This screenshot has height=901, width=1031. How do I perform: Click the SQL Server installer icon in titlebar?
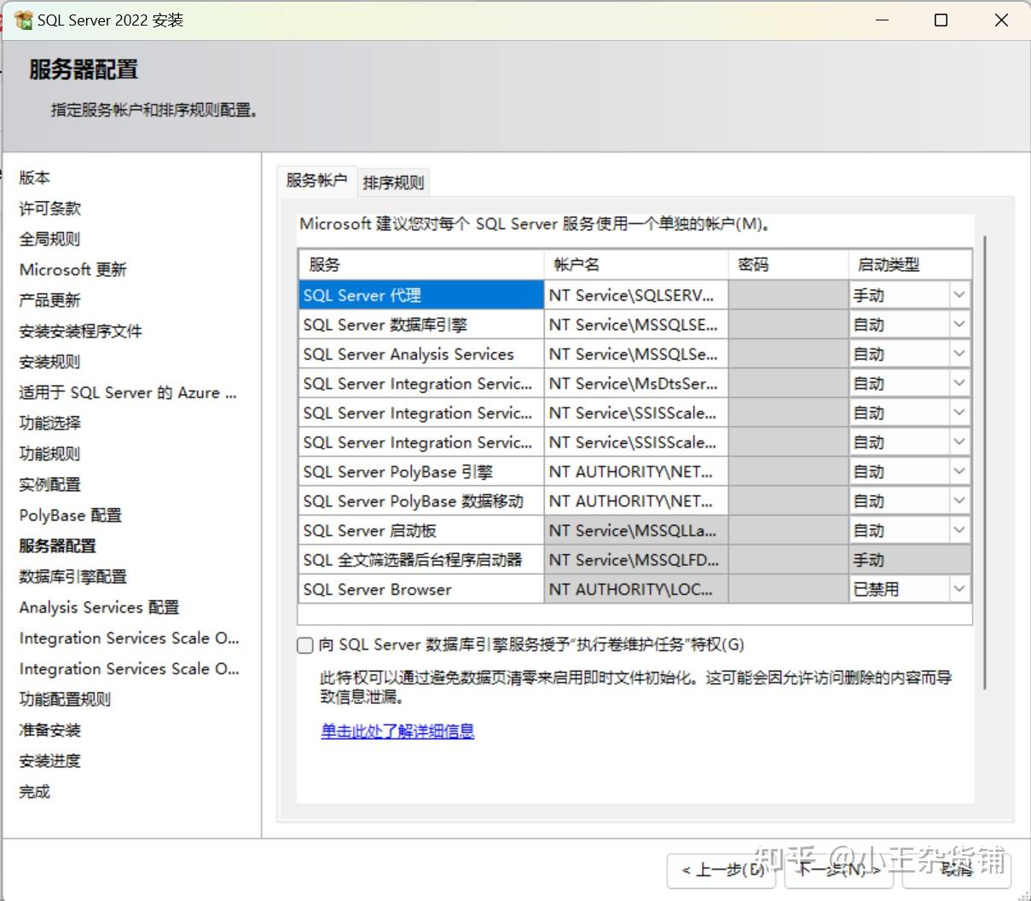coord(21,19)
